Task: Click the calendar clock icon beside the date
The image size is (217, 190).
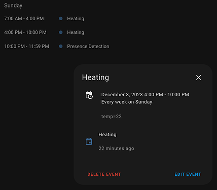Action: pyautogui.click(x=89, y=95)
